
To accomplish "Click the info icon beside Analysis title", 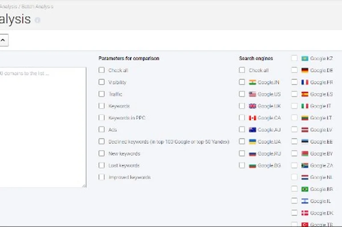I will point(38,20).
